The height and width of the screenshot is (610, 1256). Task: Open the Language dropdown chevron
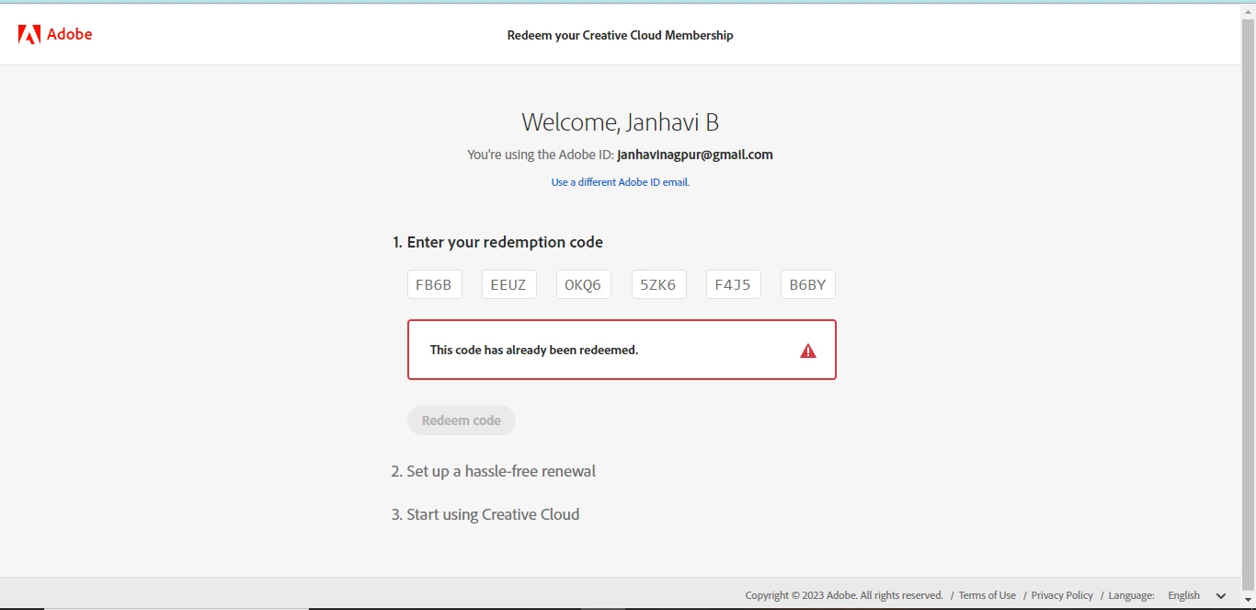[x=1221, y=596]
